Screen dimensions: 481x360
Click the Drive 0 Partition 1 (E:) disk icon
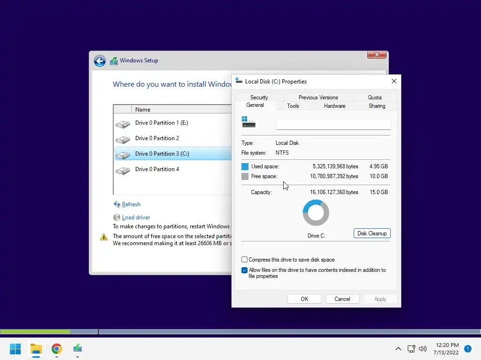click(123, 124)
